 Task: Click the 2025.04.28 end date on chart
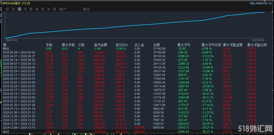[258, 40]
